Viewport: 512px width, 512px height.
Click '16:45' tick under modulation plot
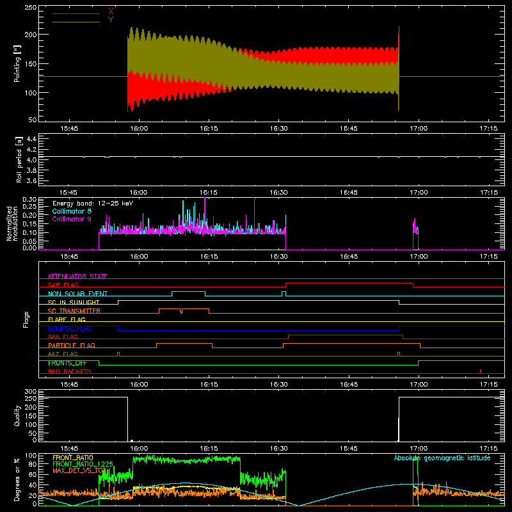349,257
